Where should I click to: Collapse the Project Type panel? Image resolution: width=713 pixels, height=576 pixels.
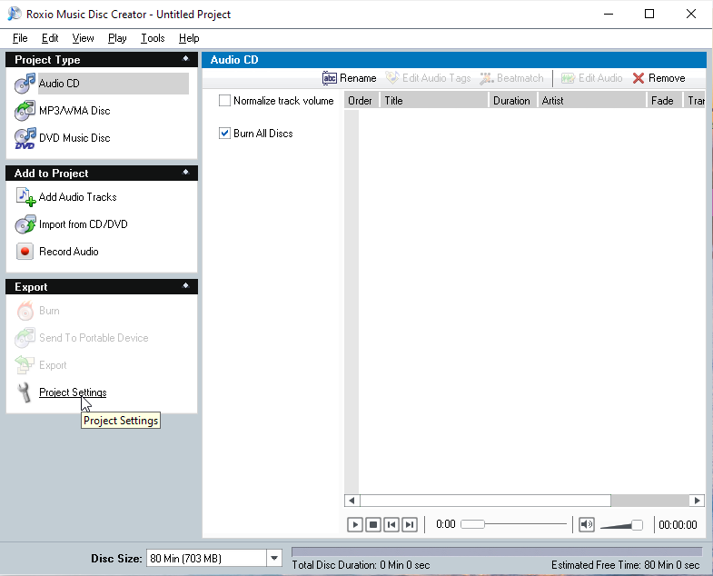pos(185,59)
